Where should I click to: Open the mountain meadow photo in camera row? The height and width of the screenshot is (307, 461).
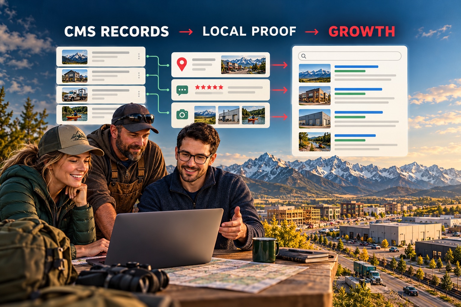[205, 115]
